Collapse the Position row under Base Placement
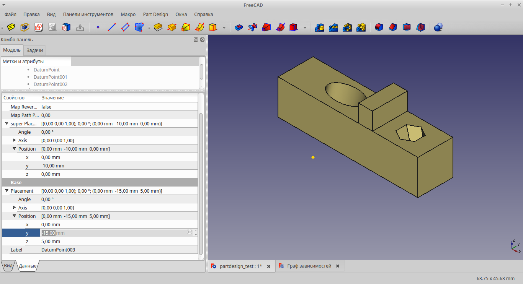This screenshot has height=284, width=523. tap(15, 216)
